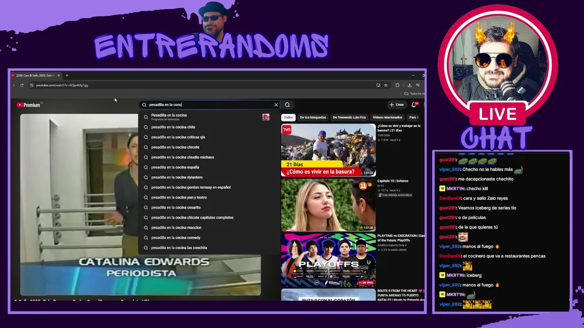Focus the YouTube search box
Screen dimensions: 584x328
(209, 105)
